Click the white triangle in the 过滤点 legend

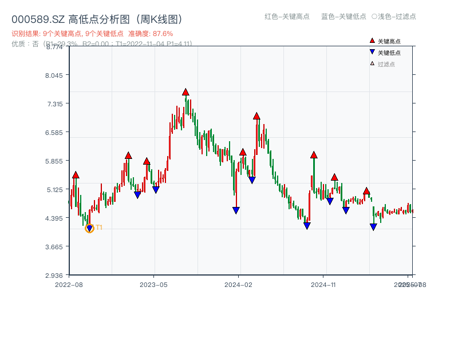[x=372, y=63]
